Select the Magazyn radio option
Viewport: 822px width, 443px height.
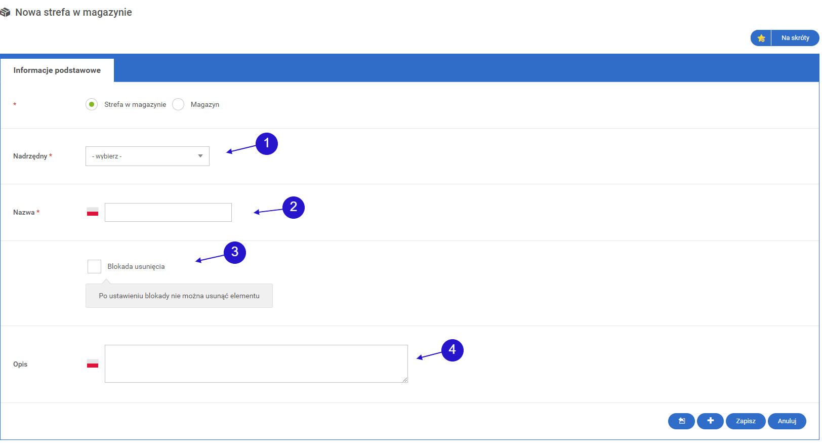pyautogui.click(x=178, y=105)
